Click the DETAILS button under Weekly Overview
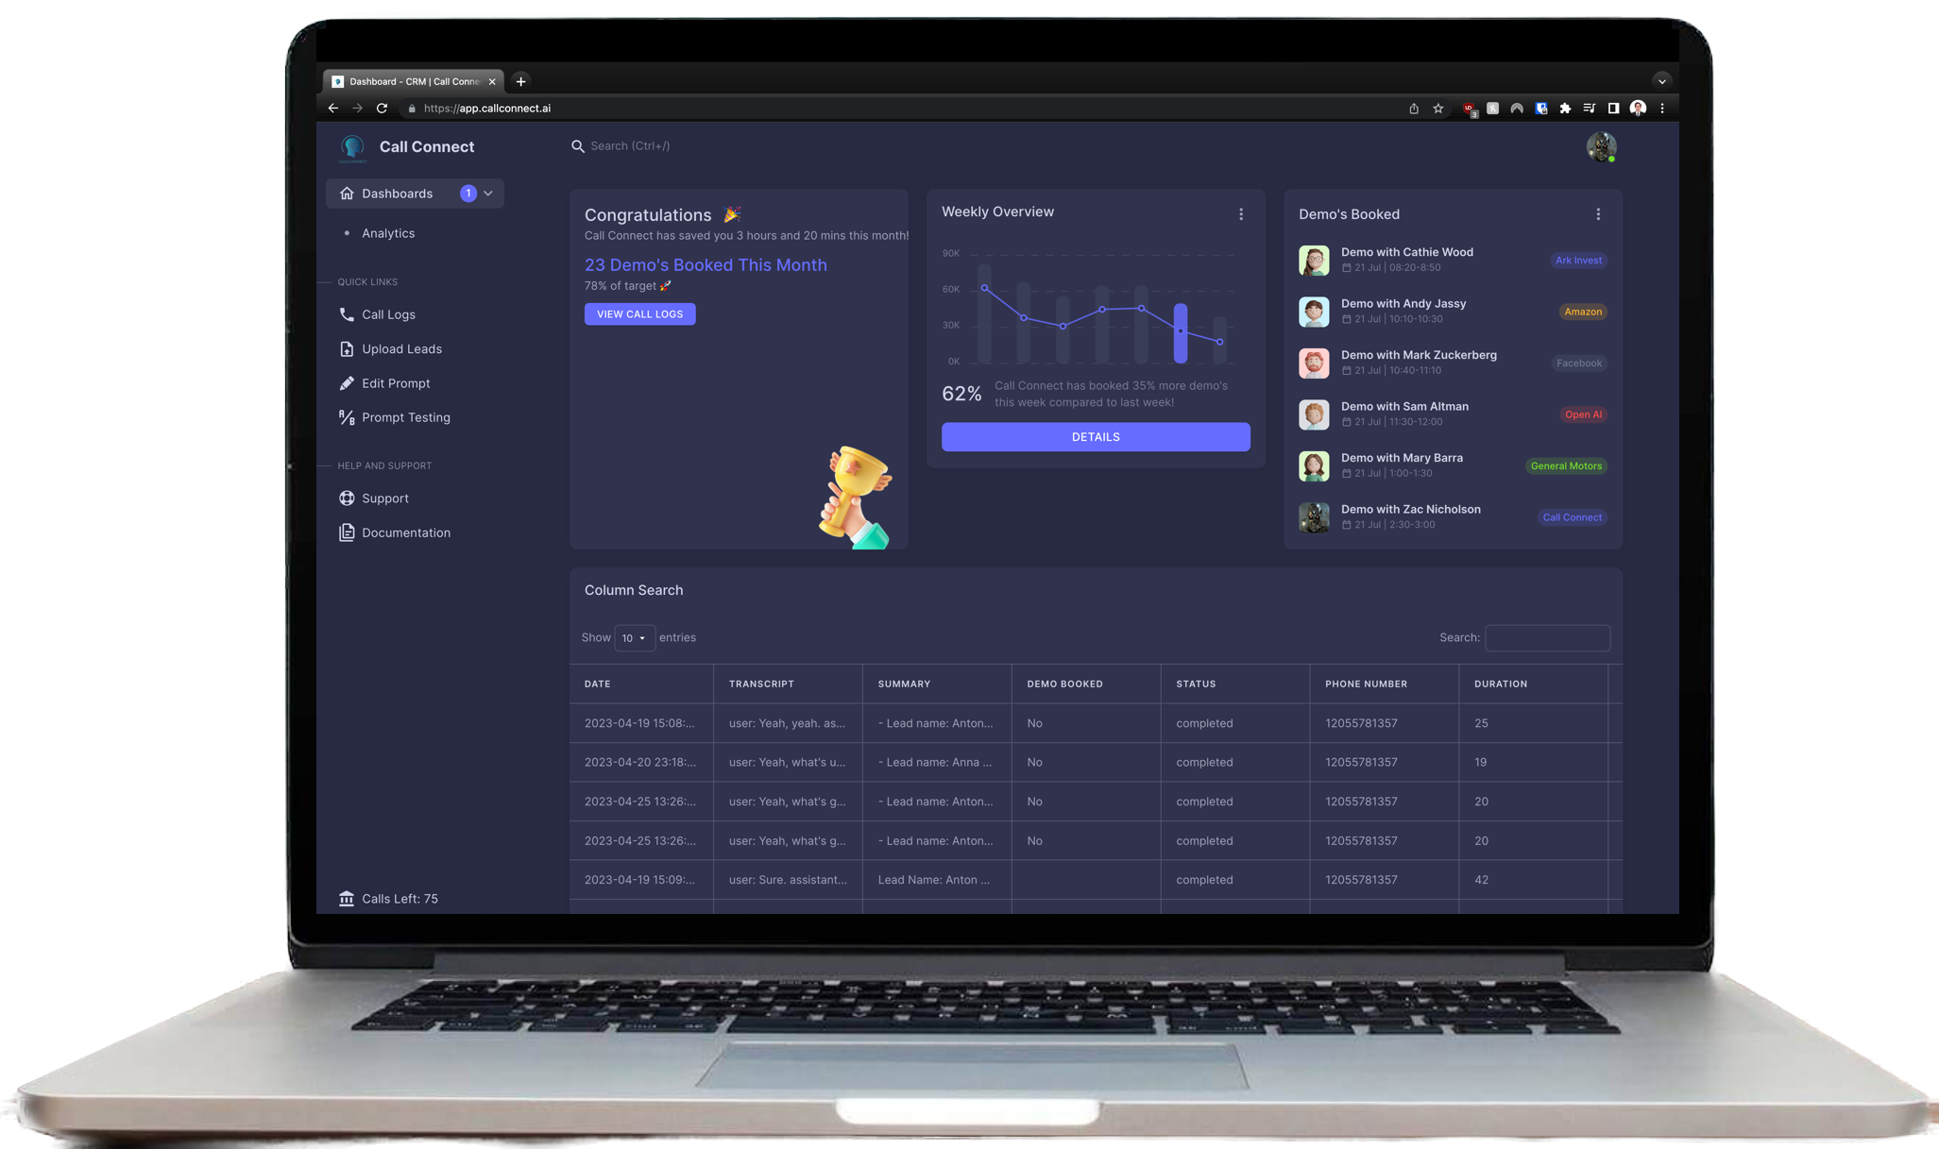Viewport: 1939px width, 1149px height. click(x=1095, y=436)
